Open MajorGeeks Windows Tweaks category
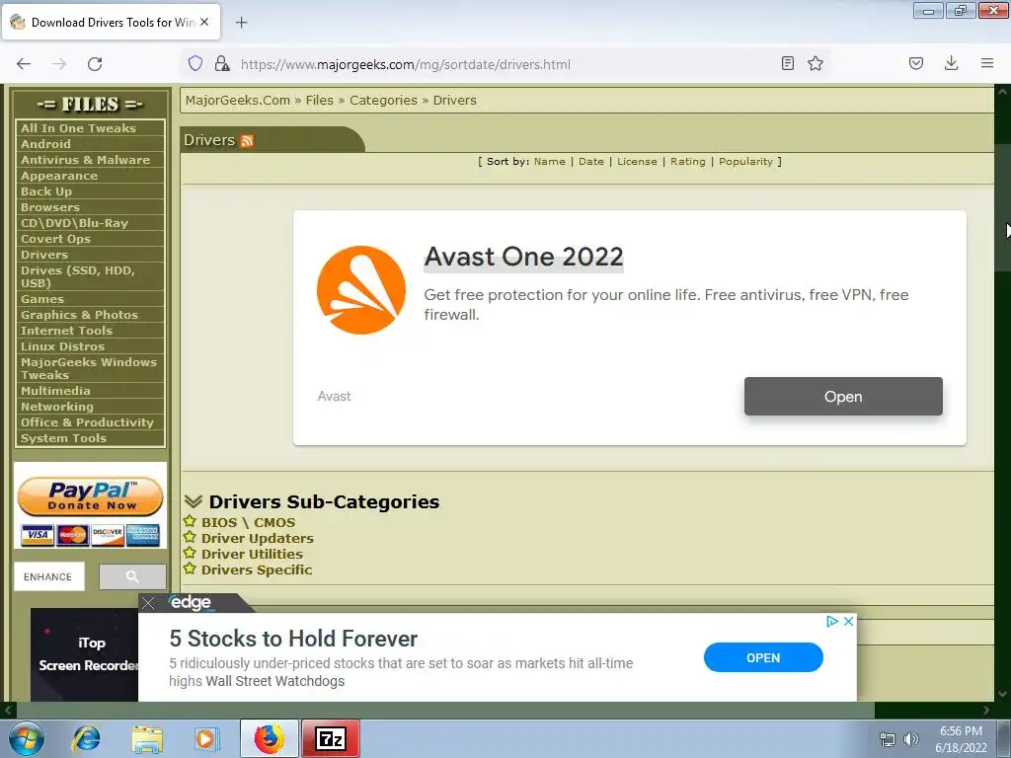Screen dimensions: 1011x758 click(x=90, y=368)
